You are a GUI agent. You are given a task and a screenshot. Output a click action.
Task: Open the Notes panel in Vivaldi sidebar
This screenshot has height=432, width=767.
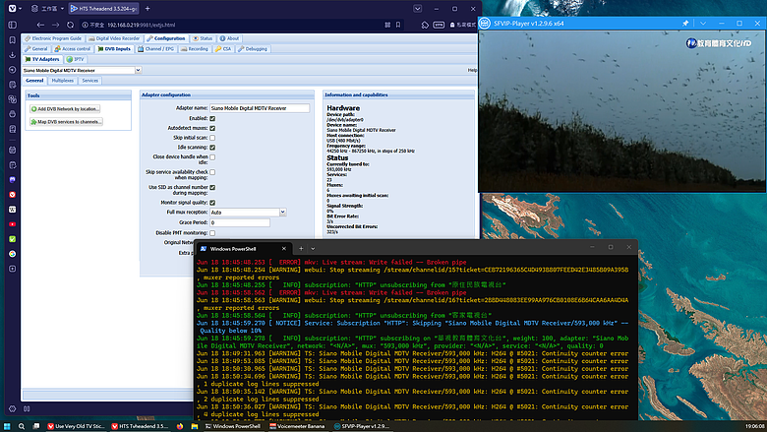[x=12, y=85]
